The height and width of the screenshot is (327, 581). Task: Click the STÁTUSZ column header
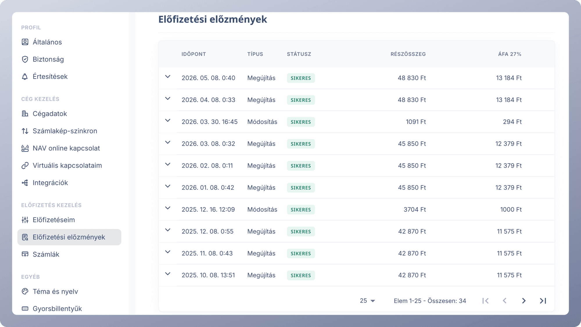click(299, 54)
